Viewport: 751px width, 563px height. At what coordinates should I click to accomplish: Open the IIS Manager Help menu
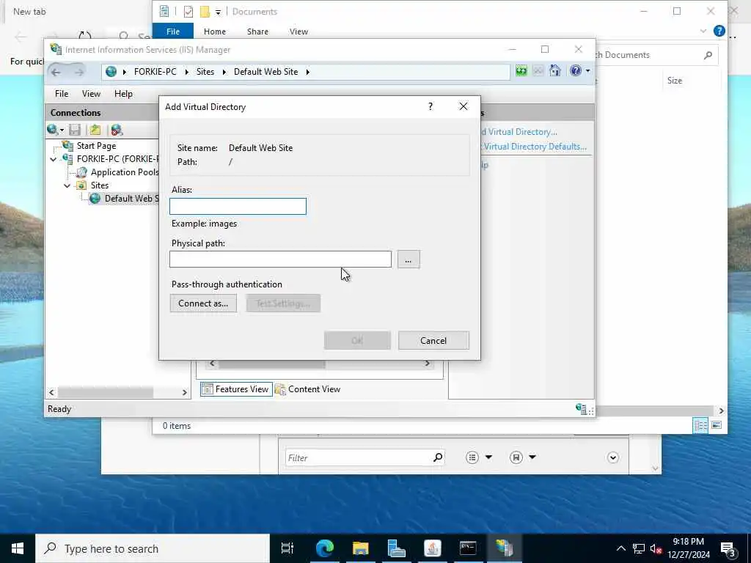[x=123, y=94]
